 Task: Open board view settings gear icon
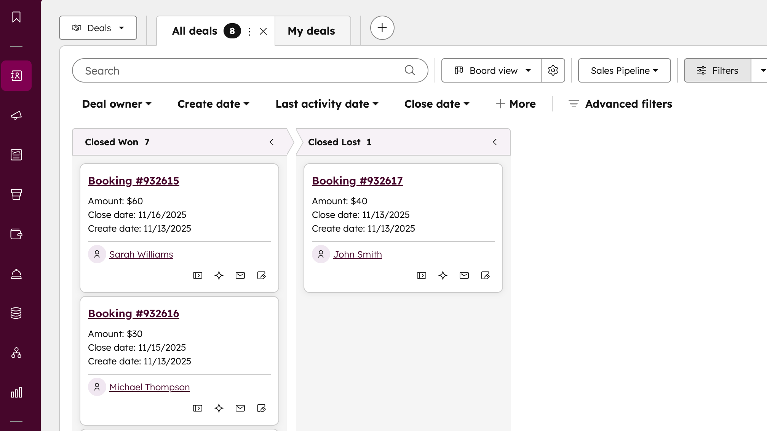pos(553,70)
